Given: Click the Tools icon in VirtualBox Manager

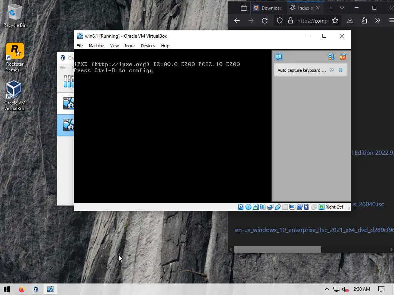Looking at the screenshot, I should 68,81.
